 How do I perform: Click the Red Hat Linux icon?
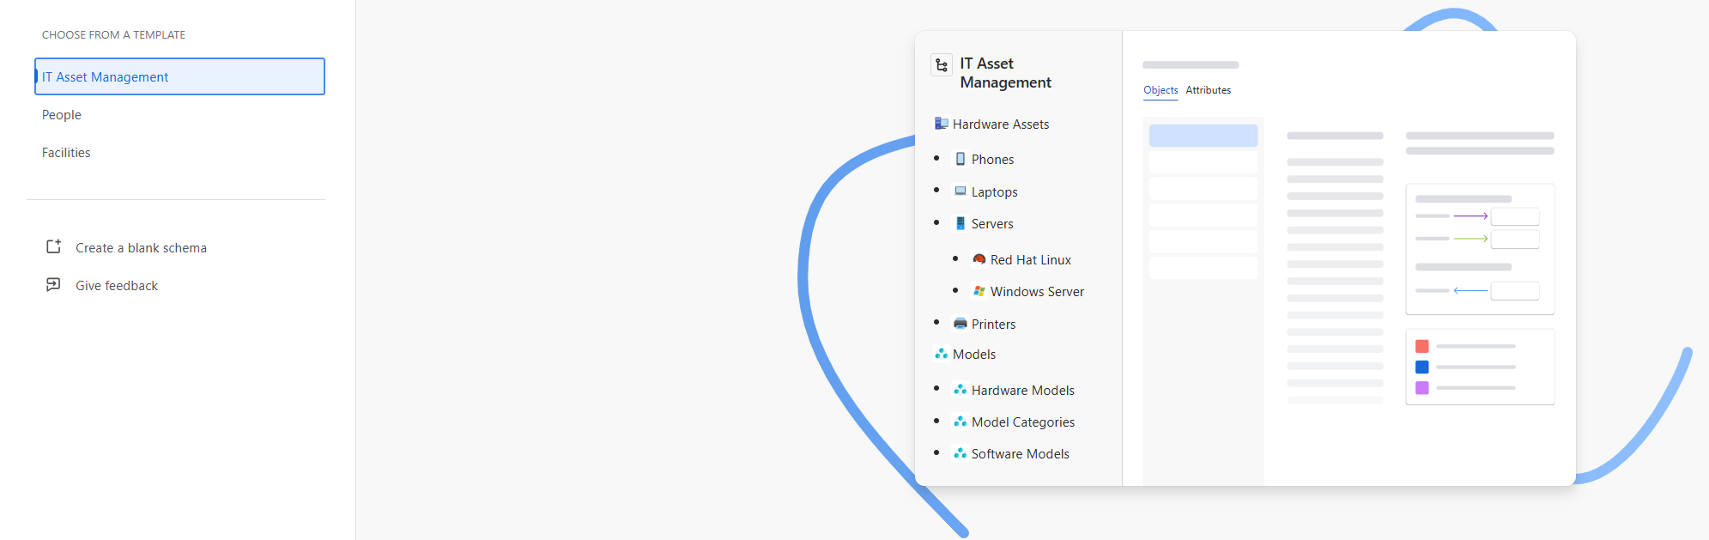click(979, 259)
